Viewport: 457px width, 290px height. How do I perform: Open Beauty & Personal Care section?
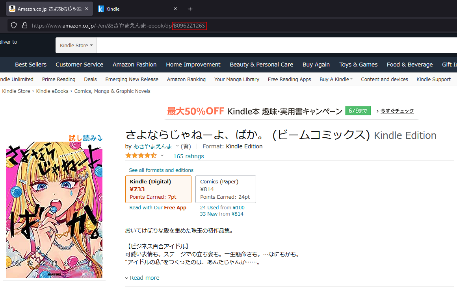pos(262,65)
